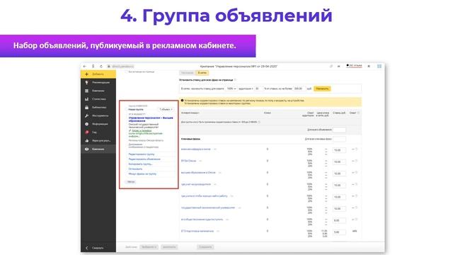Expand options beside the second keyword phrase
Viewport: 453px width, 255px height.
click(200, 161)
